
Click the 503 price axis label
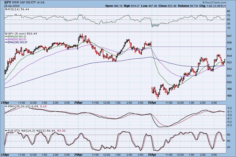click(x=229, y=63)
